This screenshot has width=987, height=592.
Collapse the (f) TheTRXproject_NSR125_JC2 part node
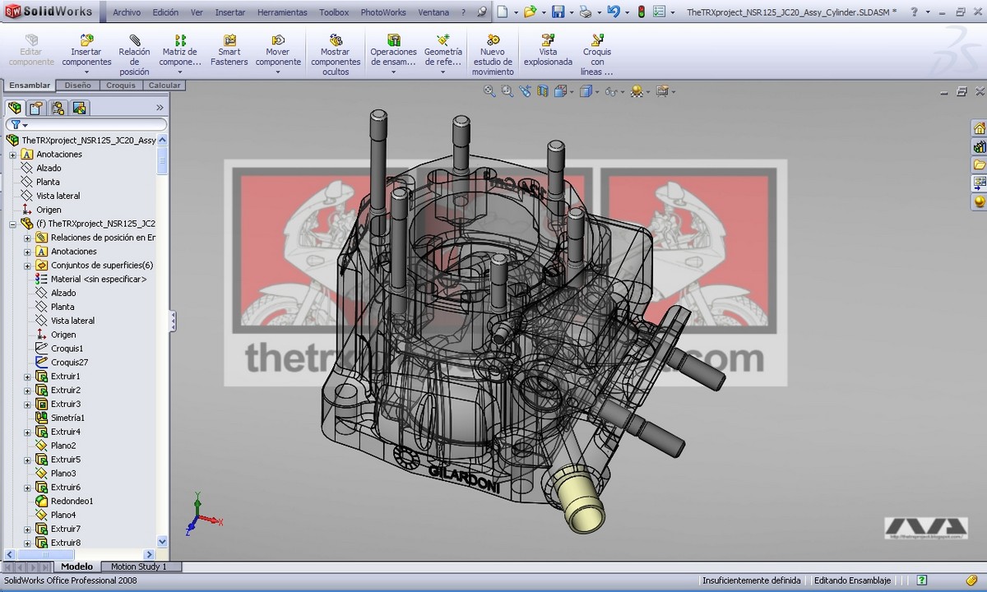pos(12,224)
